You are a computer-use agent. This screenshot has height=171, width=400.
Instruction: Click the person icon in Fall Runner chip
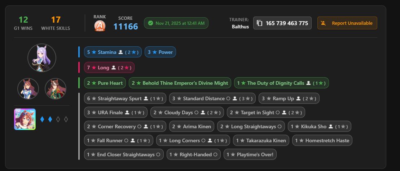(133, 140)
